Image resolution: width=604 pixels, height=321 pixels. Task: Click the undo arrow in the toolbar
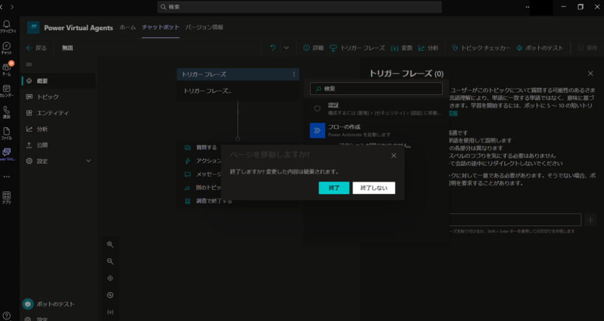click(273, 48)
